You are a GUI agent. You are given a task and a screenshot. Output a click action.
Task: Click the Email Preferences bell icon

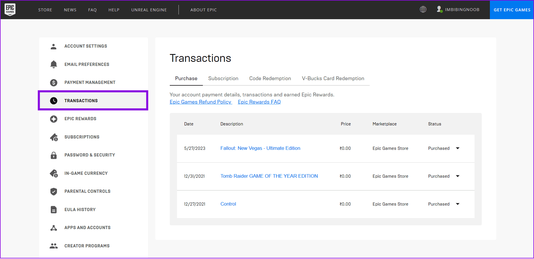tap(54, 64)
